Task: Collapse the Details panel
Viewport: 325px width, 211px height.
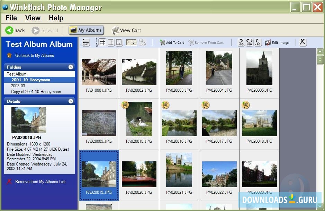Action: coord(71,101)
